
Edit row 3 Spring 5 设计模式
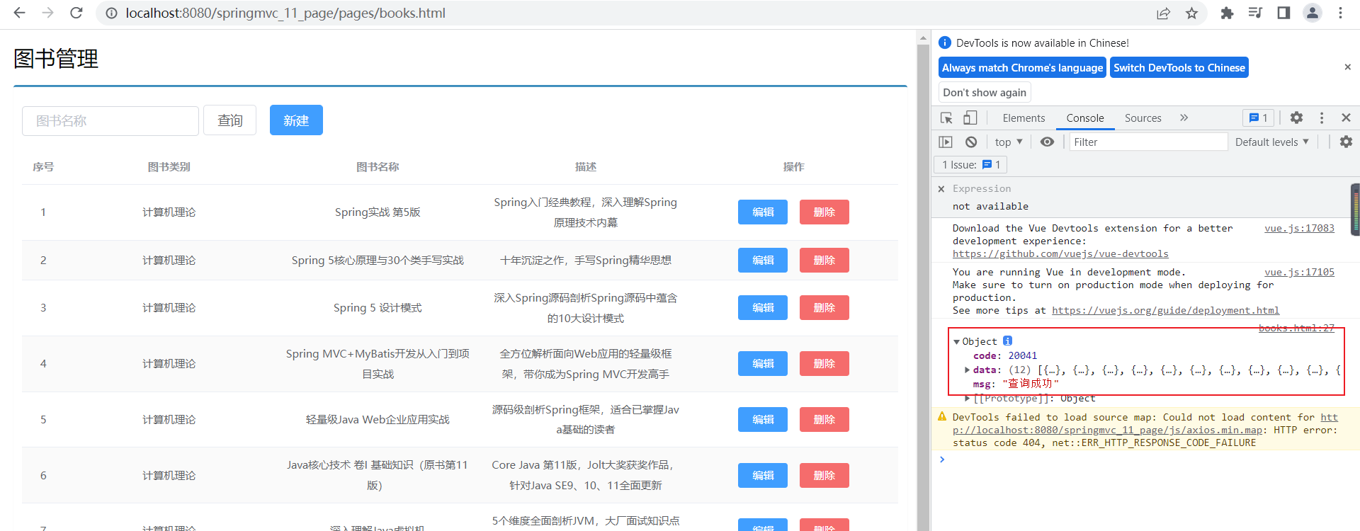pyautogui.click(x=763, y=308)
